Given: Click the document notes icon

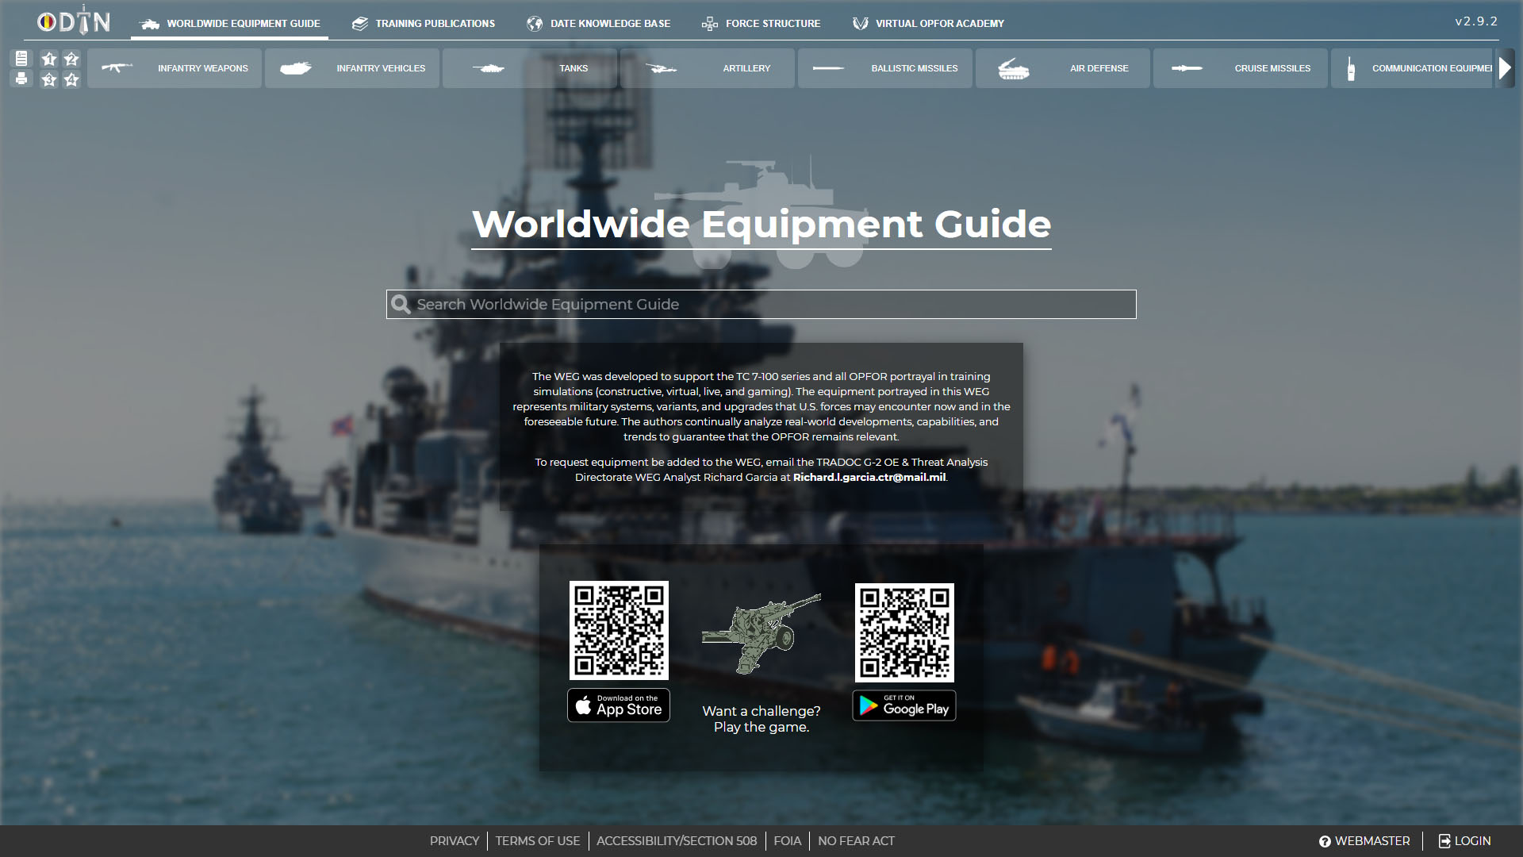Looking at the screenshot, I should pyautogui.click(x=21, y=58).
